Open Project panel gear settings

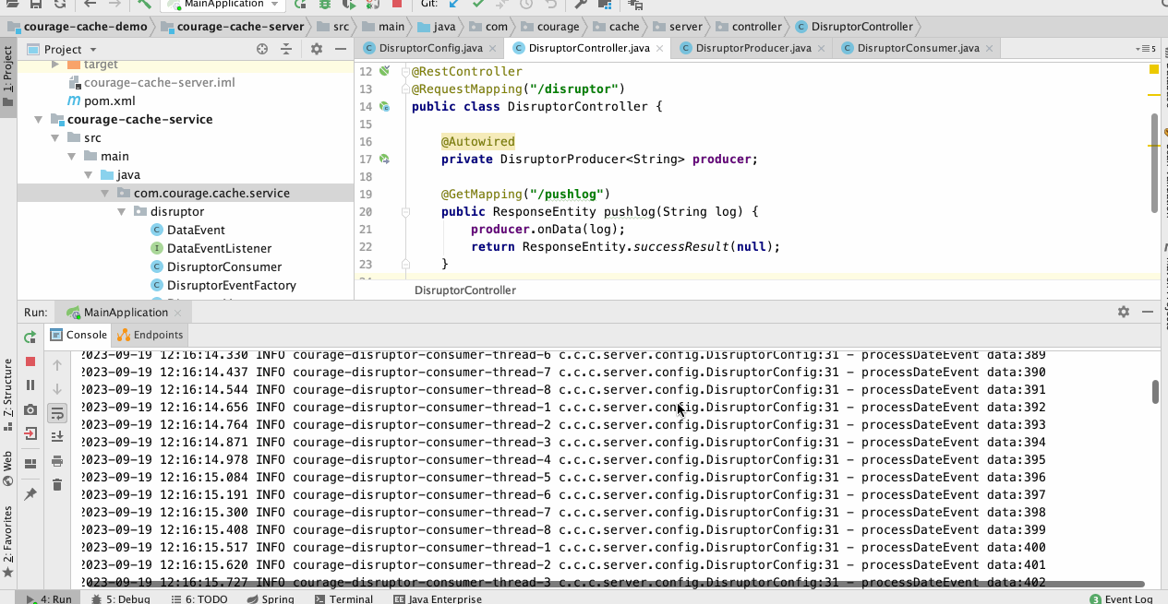click(x=317, y=49)
